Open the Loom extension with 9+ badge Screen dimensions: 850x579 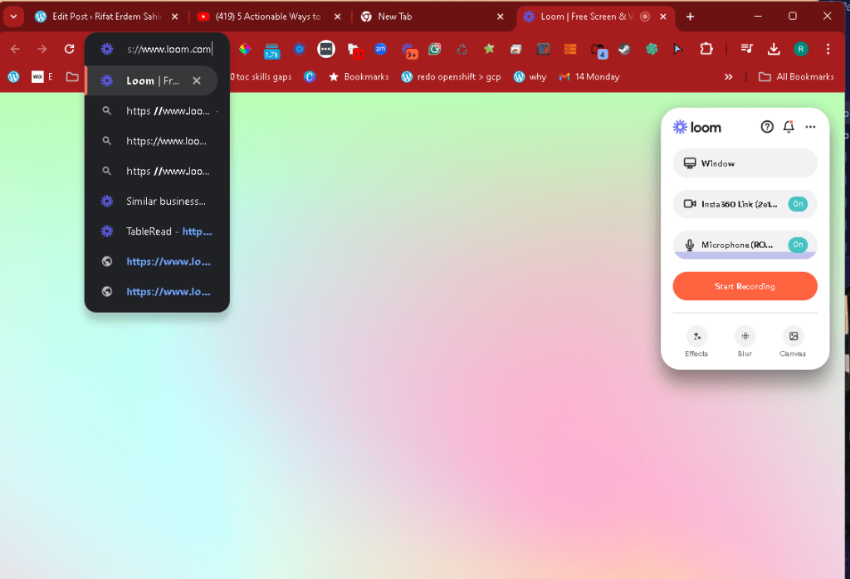[408, 51]
